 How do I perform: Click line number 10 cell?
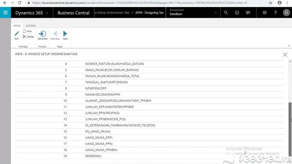[65, 101]
